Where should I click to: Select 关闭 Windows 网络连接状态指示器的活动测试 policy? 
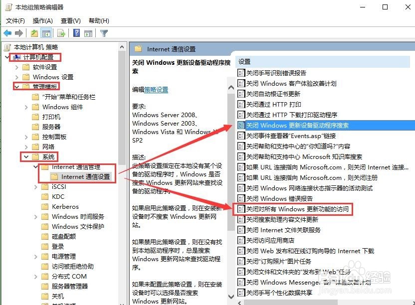[x=309, y=188]
